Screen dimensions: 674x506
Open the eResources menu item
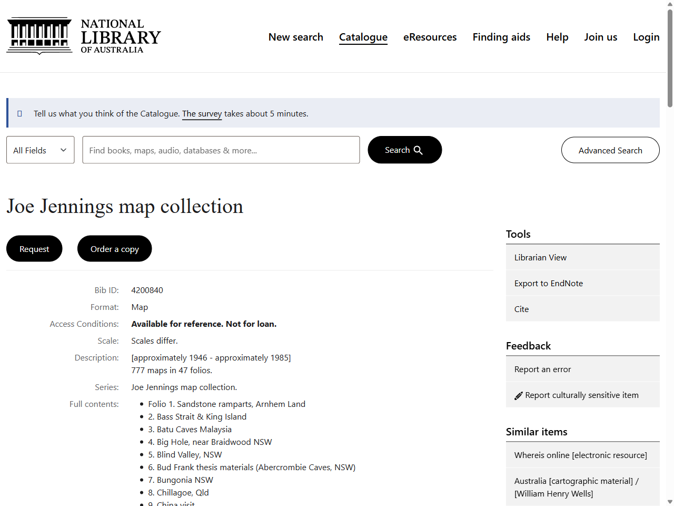[x=430, y=37]
